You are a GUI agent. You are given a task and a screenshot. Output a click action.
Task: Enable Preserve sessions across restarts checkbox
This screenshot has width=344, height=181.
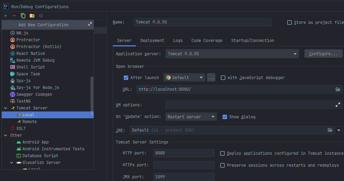pos(222,165)
